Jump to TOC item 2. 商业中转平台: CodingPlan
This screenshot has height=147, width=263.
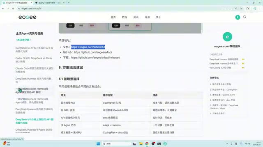click(x=224, y=90)
